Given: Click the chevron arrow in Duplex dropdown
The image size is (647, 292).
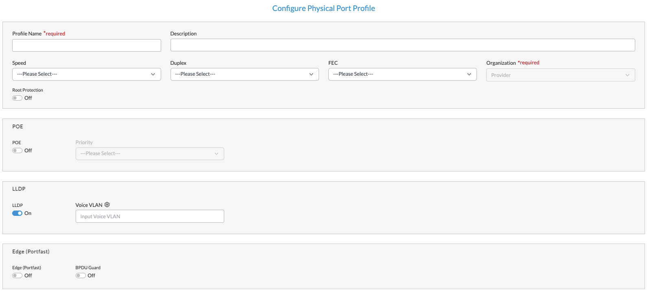Looking at the screenshot, I should [x=311, y=74].
